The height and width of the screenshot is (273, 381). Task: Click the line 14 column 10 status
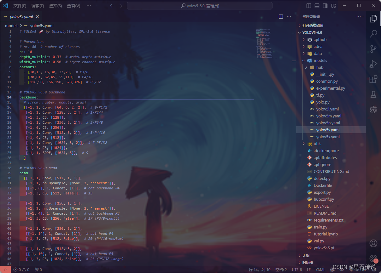coord(260,270)
